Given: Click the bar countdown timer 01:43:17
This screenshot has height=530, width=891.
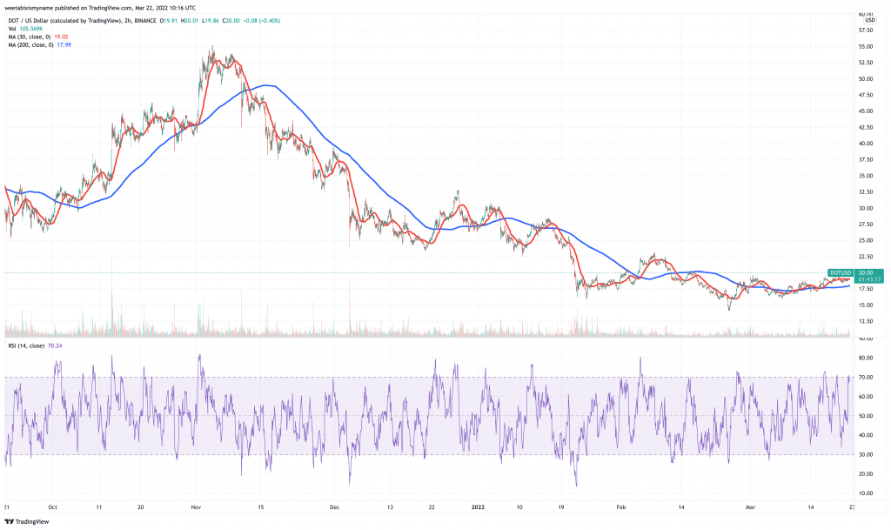Looking at the screenshot, I should (870, 279).
